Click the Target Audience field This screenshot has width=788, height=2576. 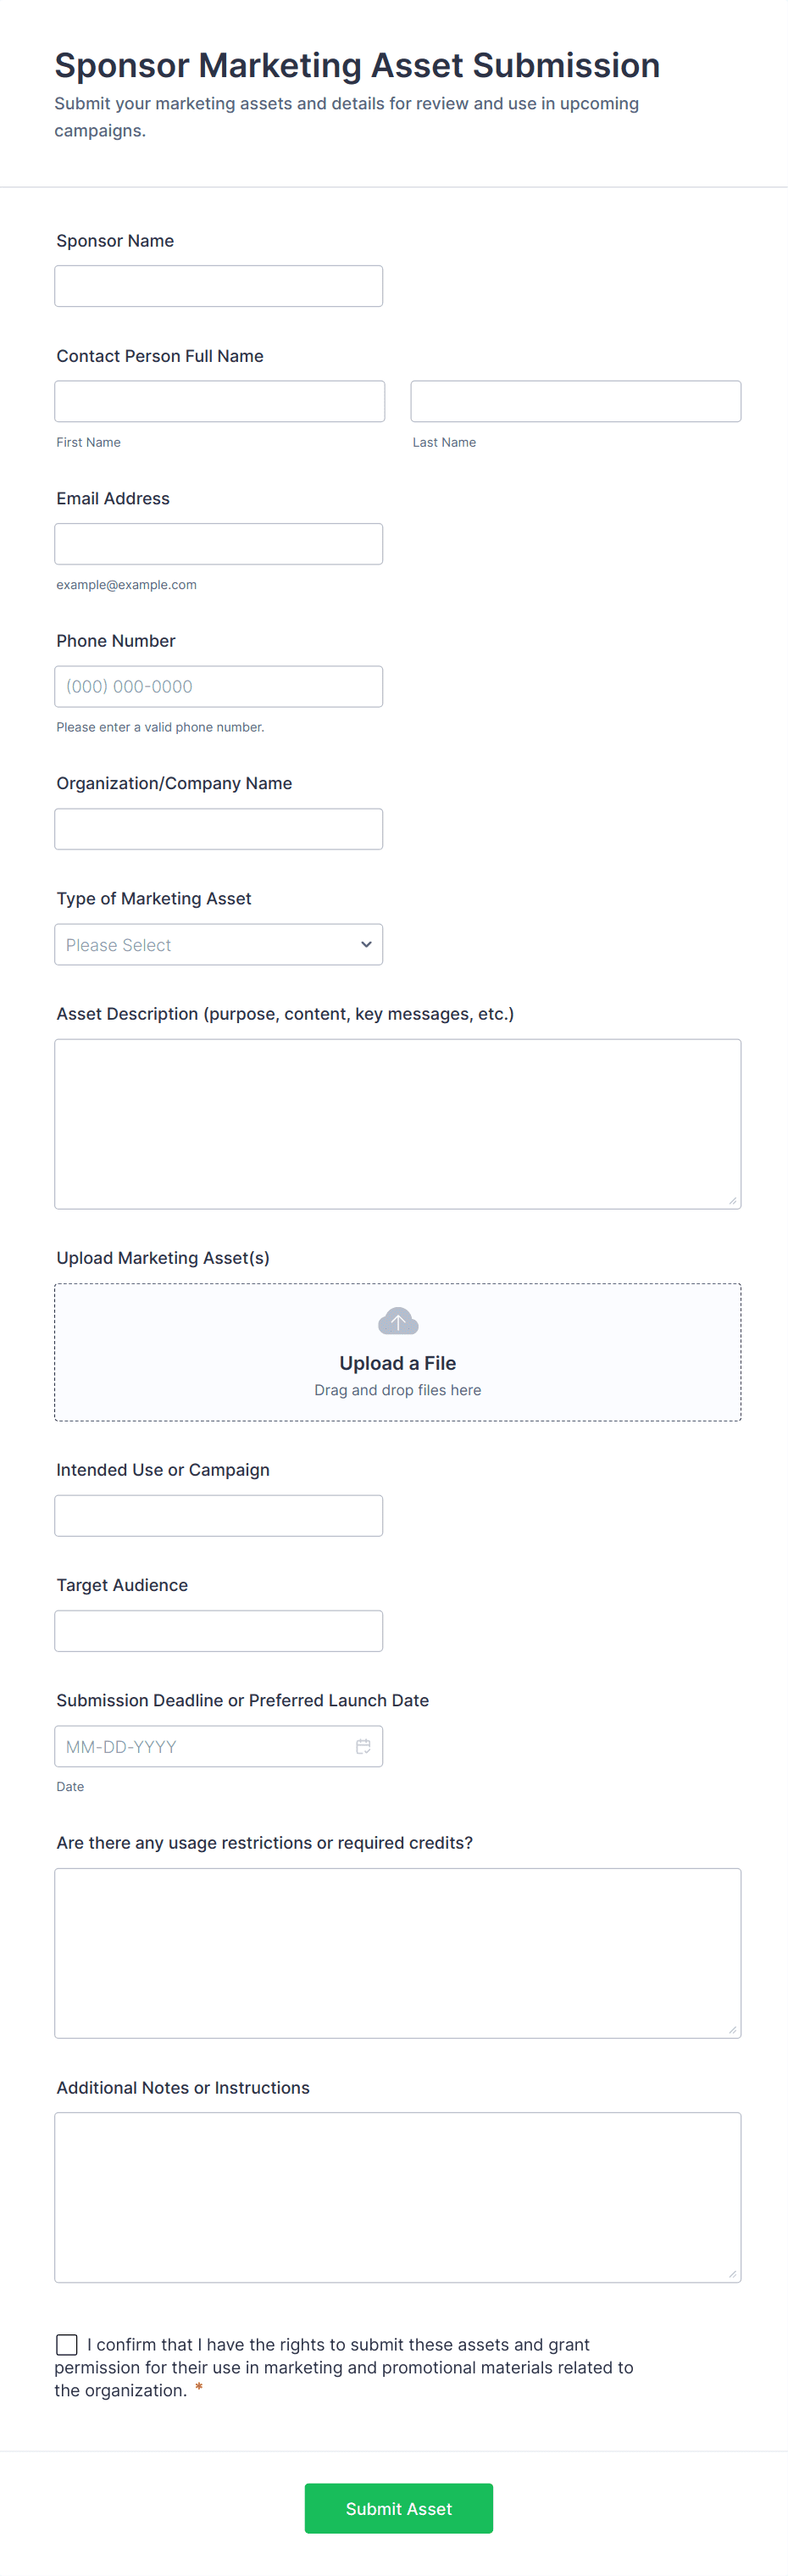click(218, 1630)
